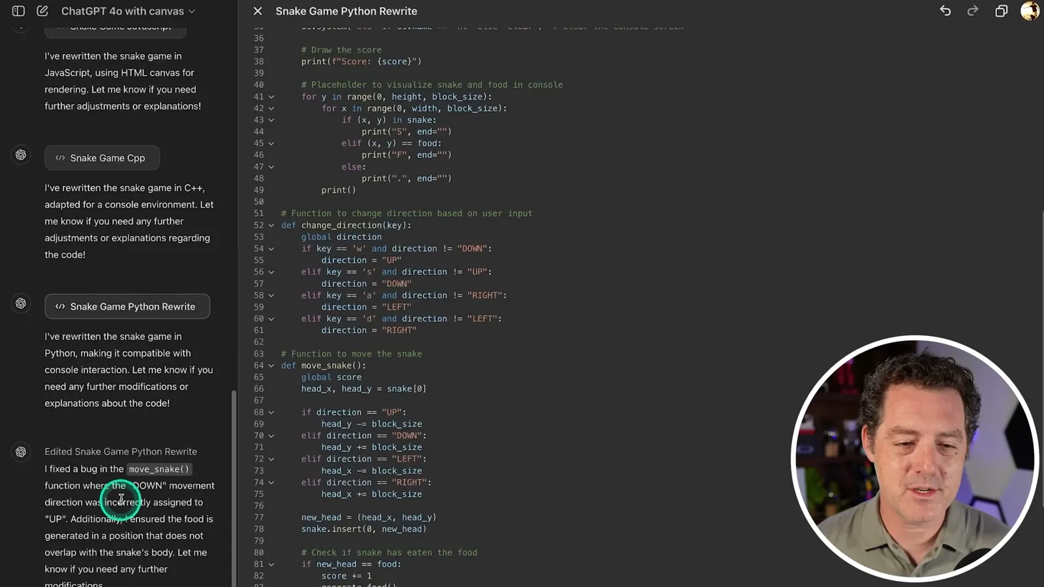Image resolution: width=1044 pixels, height=587 pixels.
Task: Fold the if key == 'w' block at line 54
Action: pos(271,249)
